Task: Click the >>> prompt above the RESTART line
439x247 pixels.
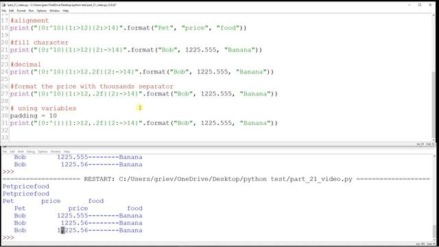Action: point(8,172)
